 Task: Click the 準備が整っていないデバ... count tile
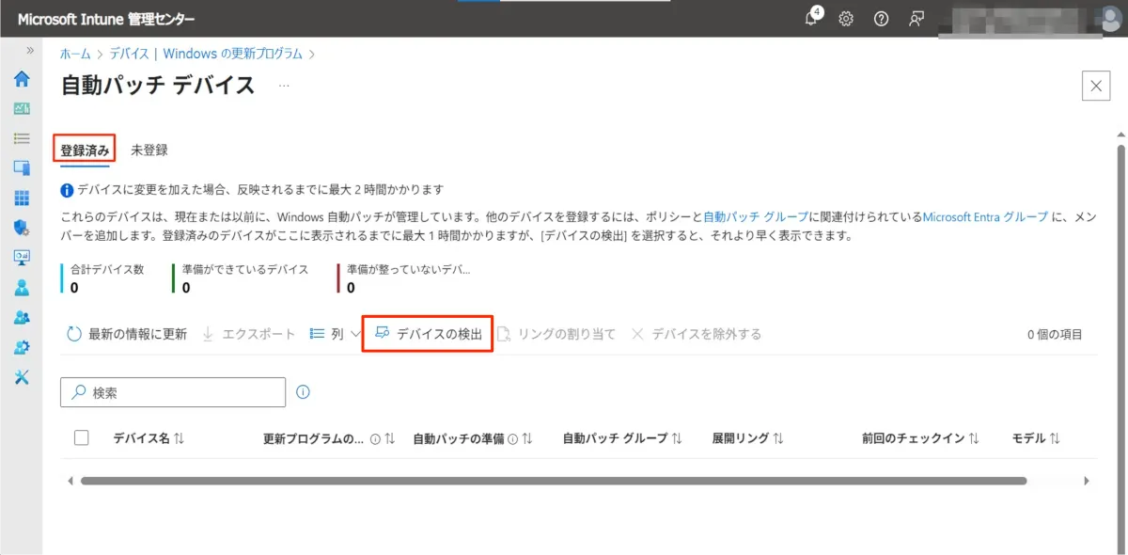click(405, 278)
